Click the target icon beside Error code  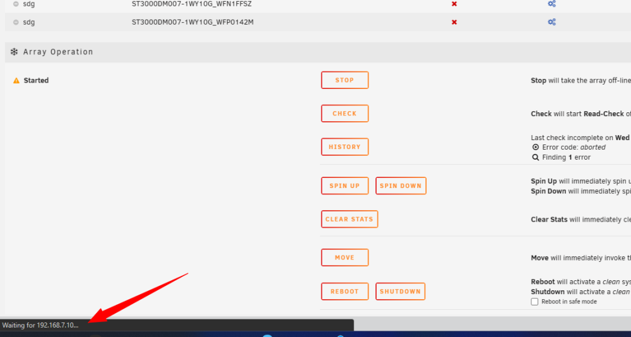click(536, 148)
